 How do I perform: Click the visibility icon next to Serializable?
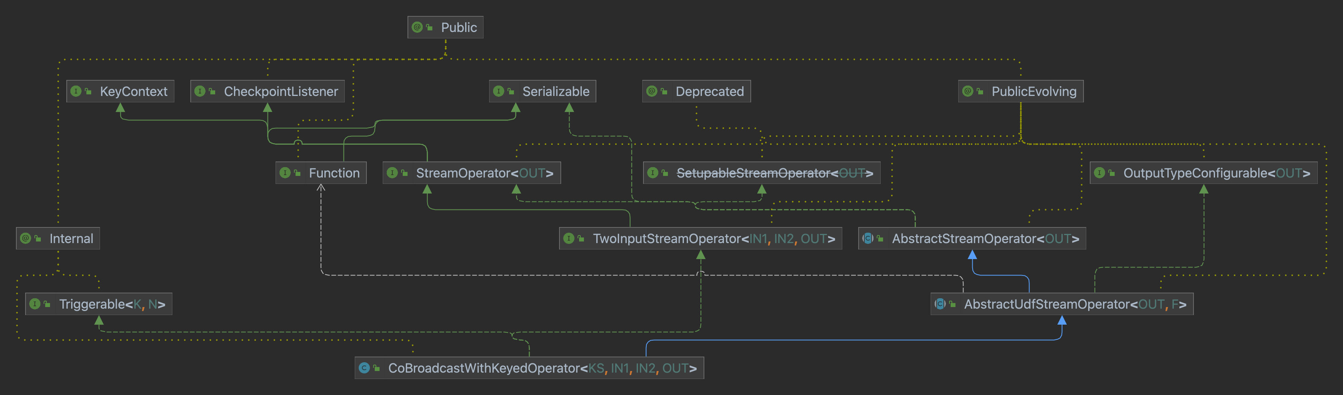511,92
